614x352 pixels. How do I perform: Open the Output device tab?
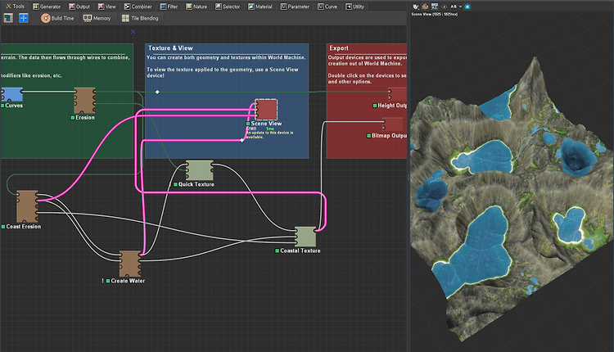[79, 7]
